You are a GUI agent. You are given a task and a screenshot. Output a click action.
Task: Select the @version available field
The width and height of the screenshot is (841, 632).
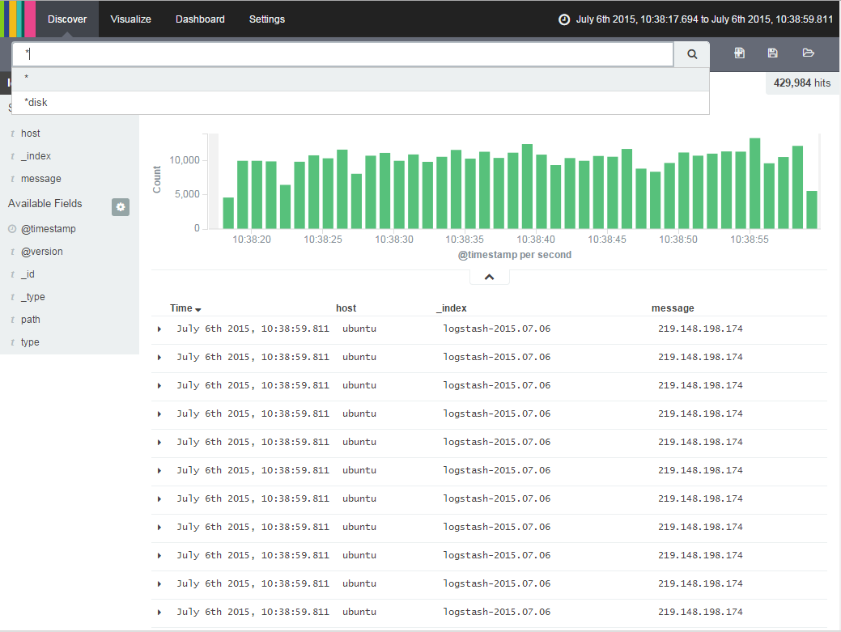click(x=42, y=252)
